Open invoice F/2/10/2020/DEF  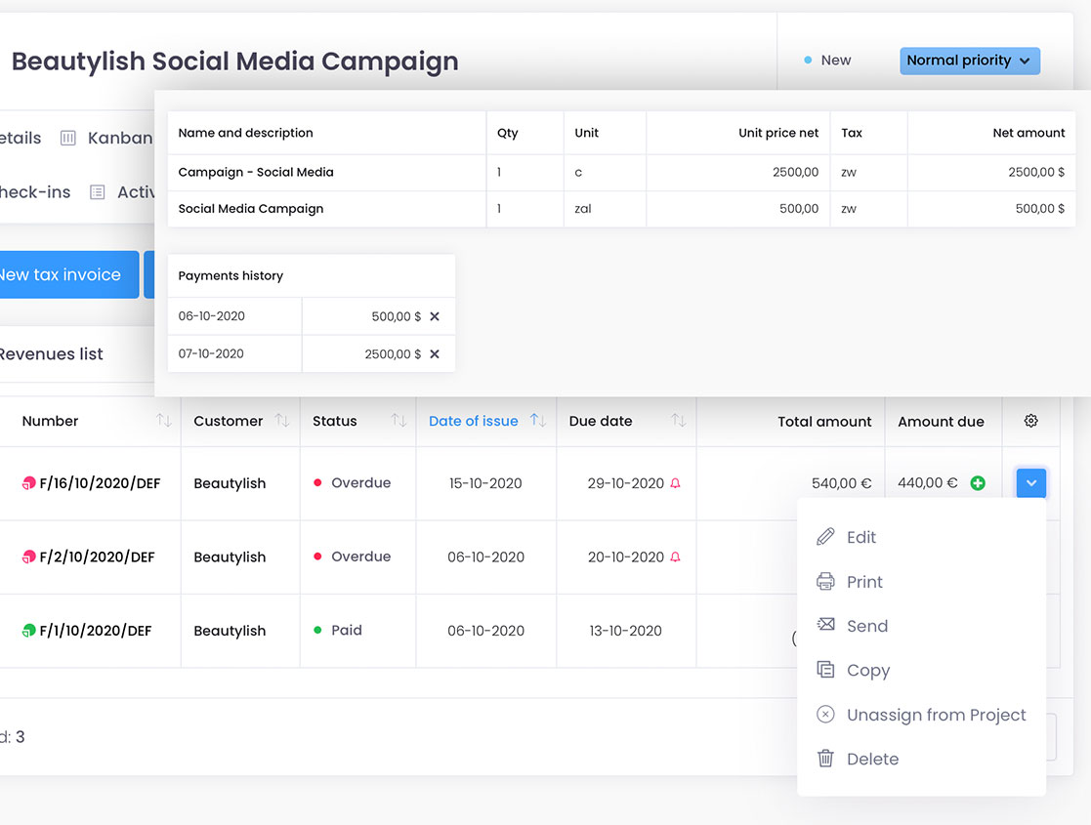pos(97,557)
